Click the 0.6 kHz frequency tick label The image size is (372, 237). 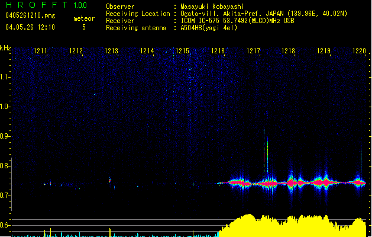tap(4, 225)
